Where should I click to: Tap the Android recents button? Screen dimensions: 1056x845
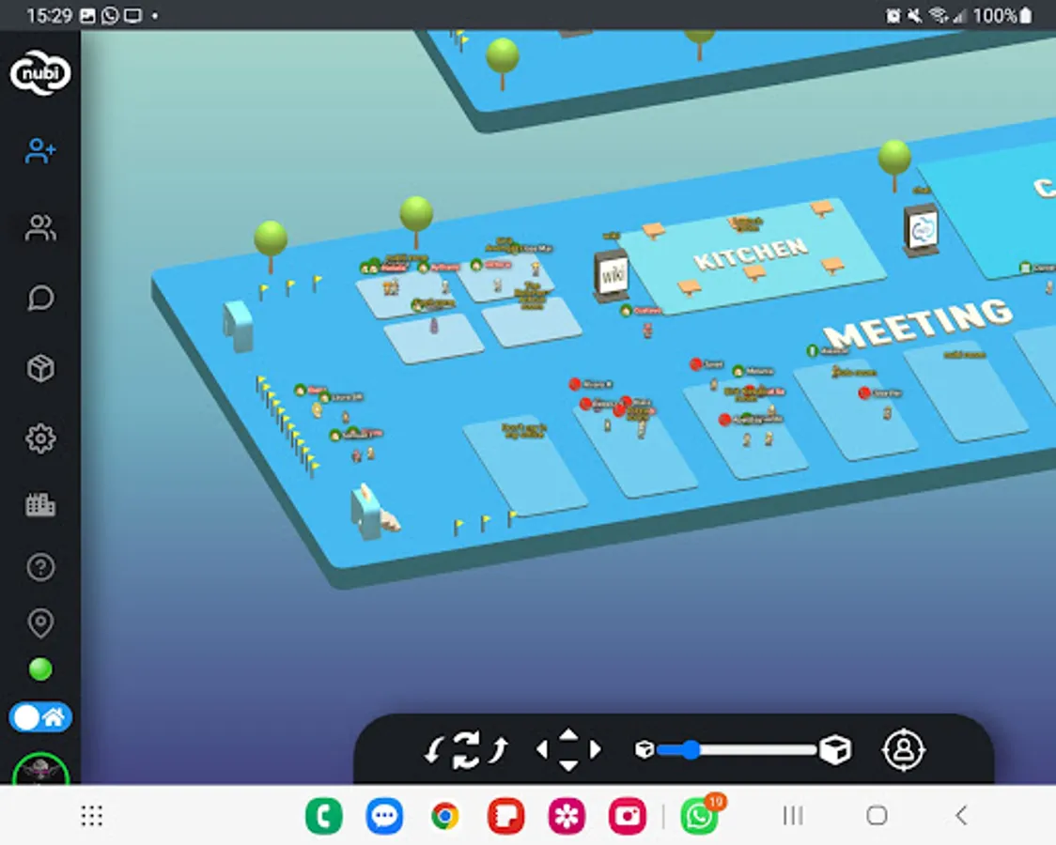tap(793, 816)
